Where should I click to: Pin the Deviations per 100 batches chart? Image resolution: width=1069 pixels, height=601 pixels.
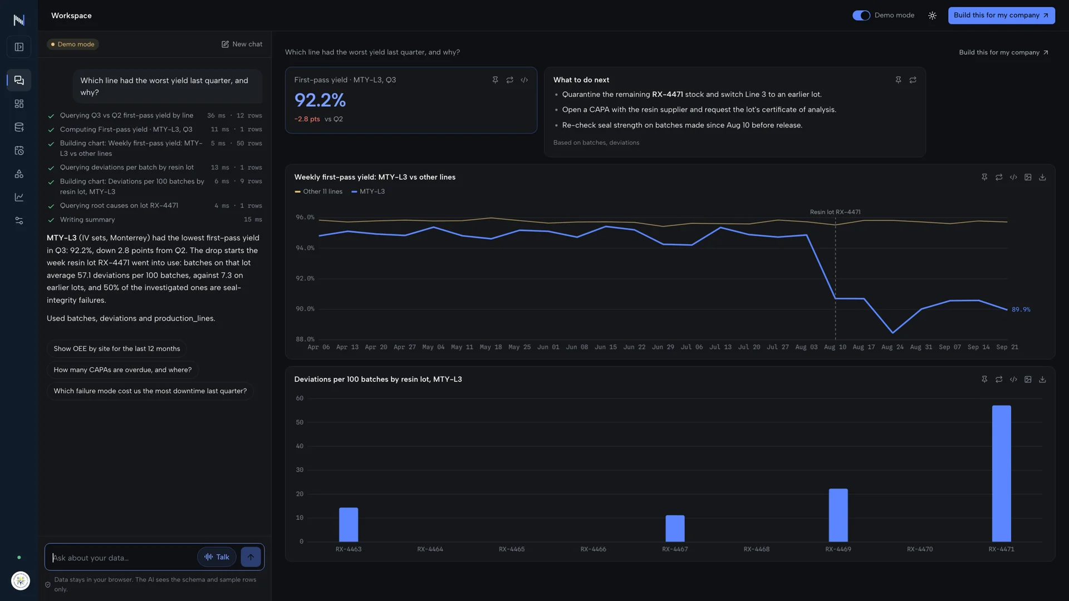pyautogui.click(x=984, y=380)
